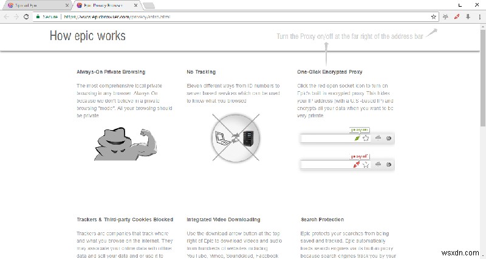Click the "Turn the Proxy on/off" hint text
This screenshot has width=486, height=259.
[350, 36]
